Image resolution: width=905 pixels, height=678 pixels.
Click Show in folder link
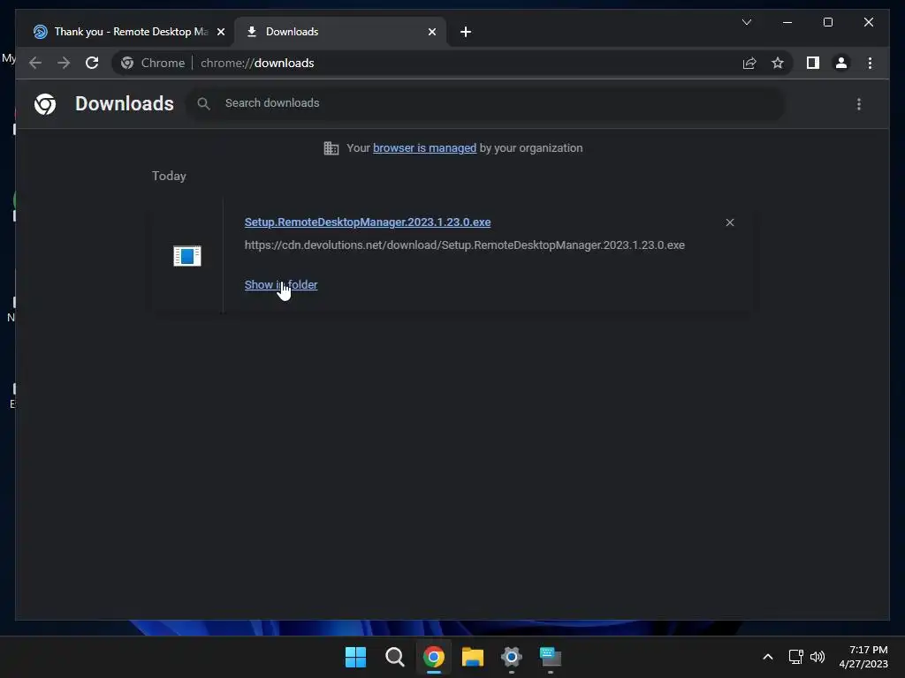coord(280,285)
